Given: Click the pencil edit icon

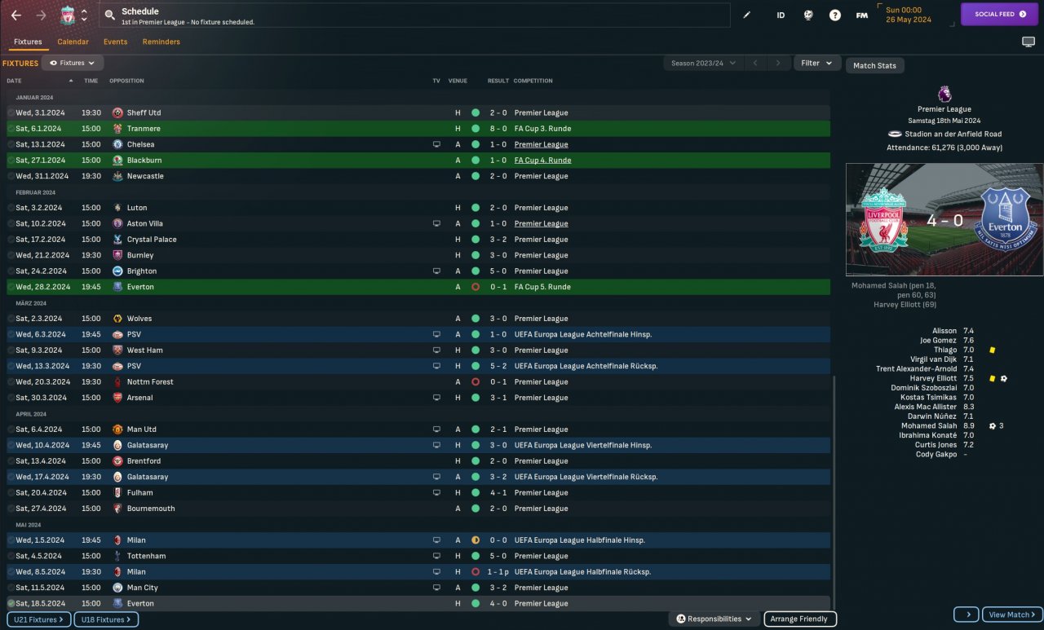Looking at the screenshot, I should 746,15.
